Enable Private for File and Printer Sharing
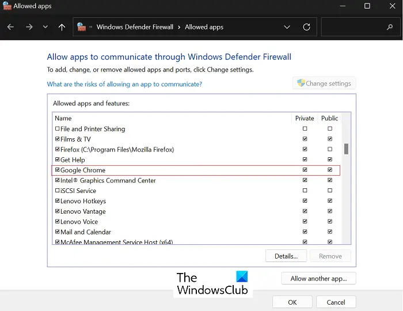Viewport: 403px width, 311px height. pyautogui.click(x=305, y=128)
